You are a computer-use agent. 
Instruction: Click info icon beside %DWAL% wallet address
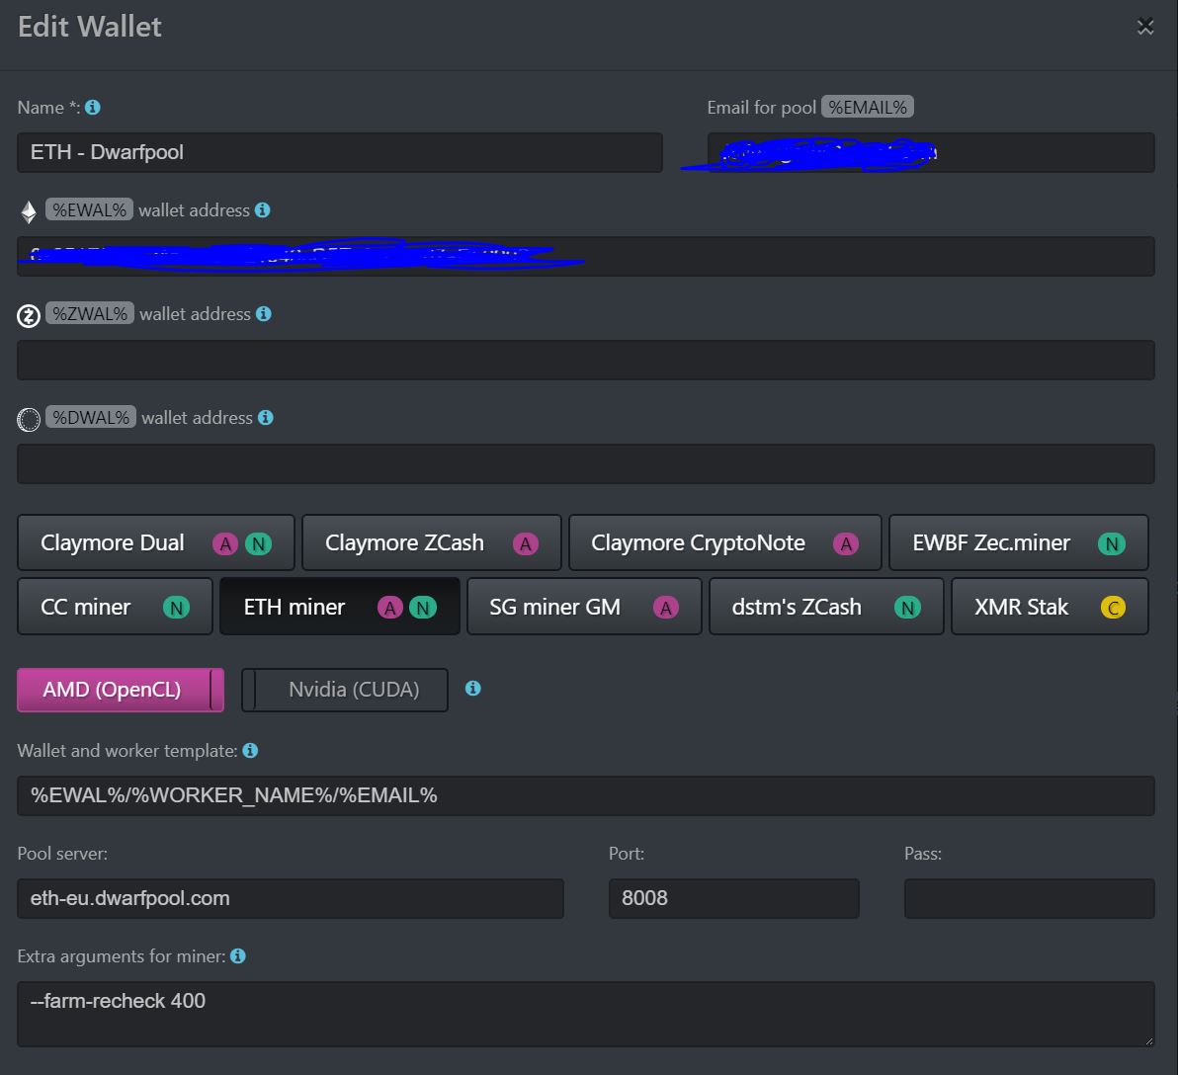(265, 418)
